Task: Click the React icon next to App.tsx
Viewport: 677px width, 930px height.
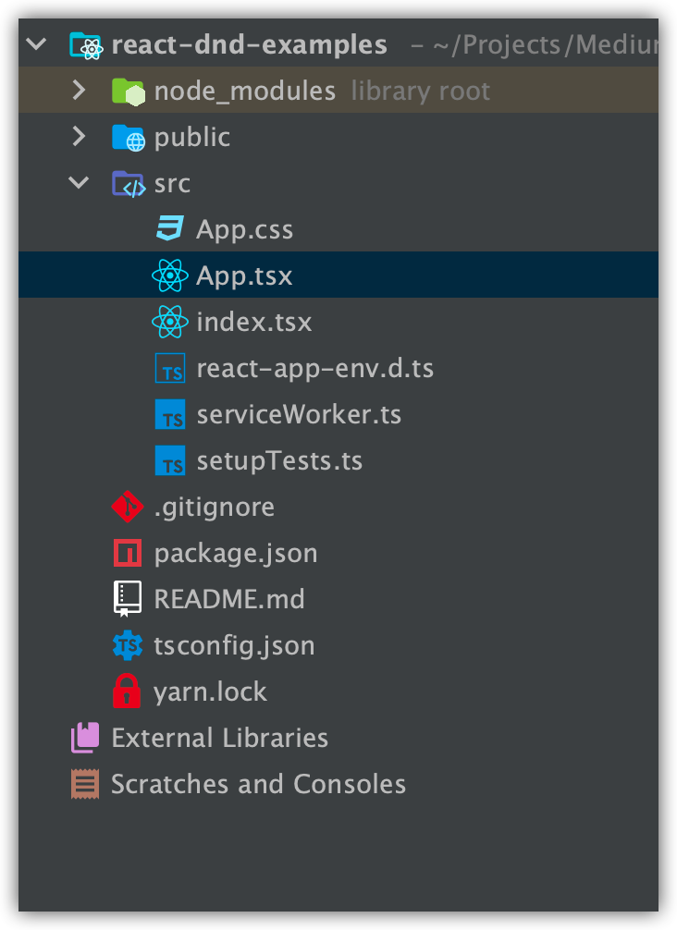Action: [x=170, y=275]
